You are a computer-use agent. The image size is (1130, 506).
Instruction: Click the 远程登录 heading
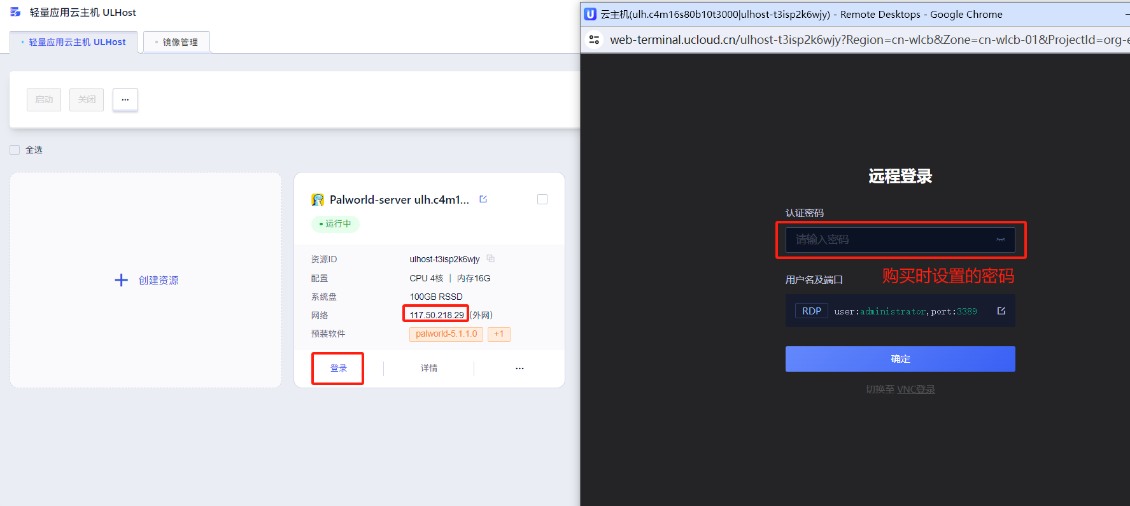(900, 176)
